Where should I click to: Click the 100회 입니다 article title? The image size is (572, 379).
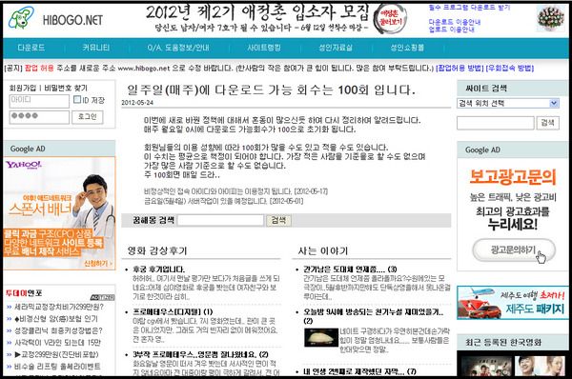point(271,90)
